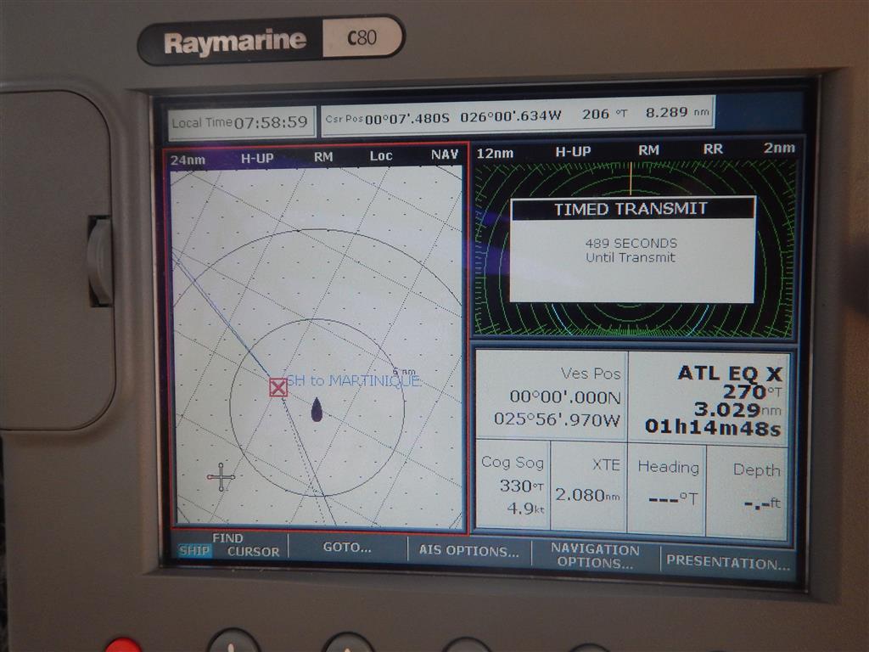The width and height of the screenshot is (869, 652).
Task: Click the red waypoint X marker on chart
Action: point(278,387)
